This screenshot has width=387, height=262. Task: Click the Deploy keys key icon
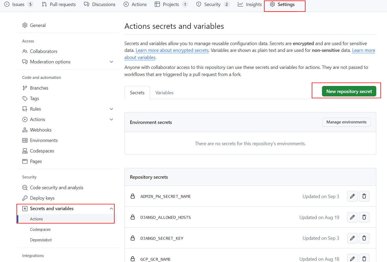pos(25,198)
